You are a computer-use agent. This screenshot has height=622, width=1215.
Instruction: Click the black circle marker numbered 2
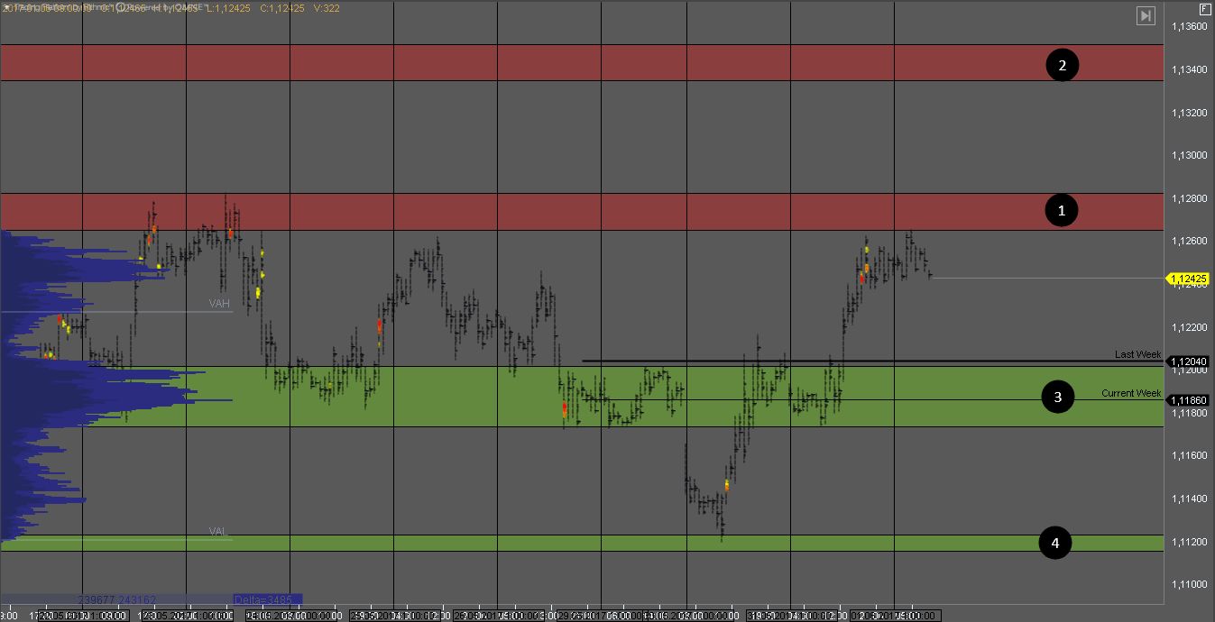(x=1063, y=65)
